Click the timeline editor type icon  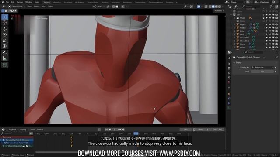(3, 130)
